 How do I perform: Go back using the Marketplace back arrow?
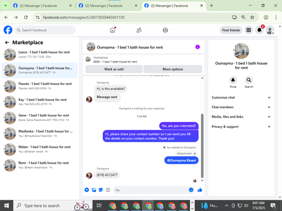coord(7,43)
